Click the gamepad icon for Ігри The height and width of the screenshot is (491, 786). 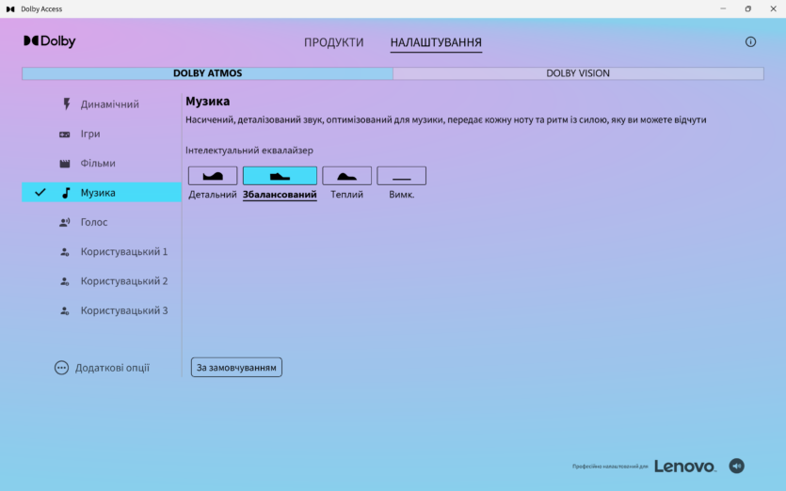[65, 135]
